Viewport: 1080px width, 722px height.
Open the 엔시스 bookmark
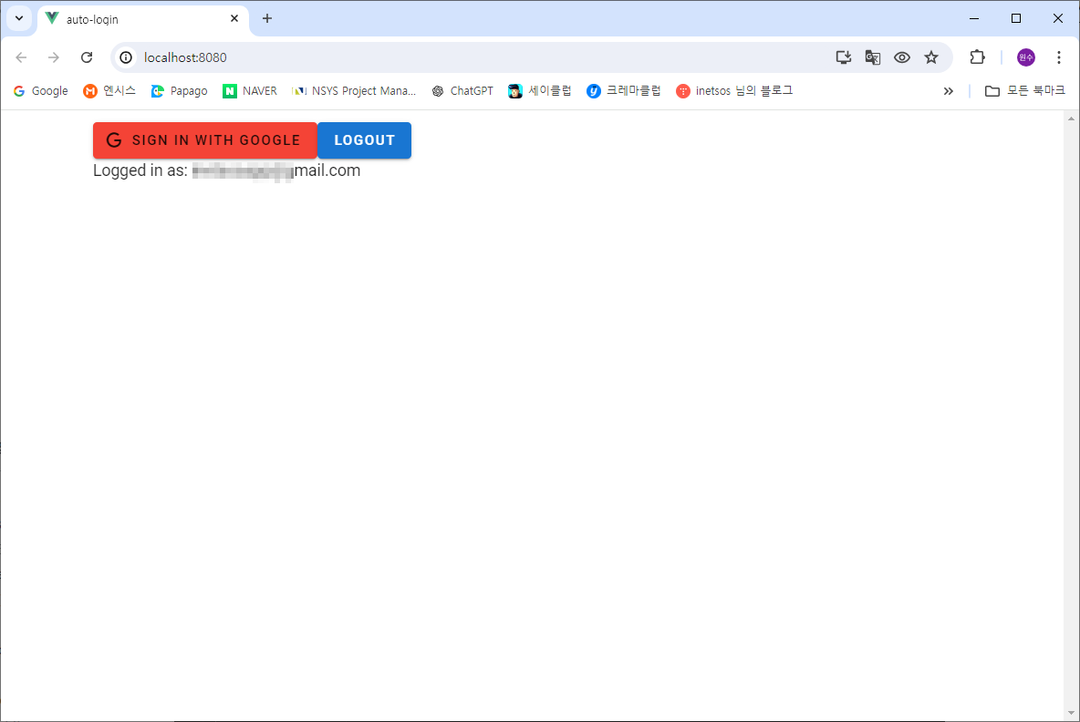point(109,91)
